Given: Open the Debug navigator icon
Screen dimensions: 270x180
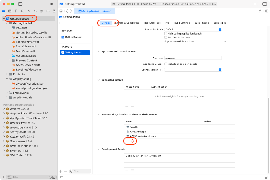Looking at the screenshot, I should pyautogui.click(x=42, y=11).
